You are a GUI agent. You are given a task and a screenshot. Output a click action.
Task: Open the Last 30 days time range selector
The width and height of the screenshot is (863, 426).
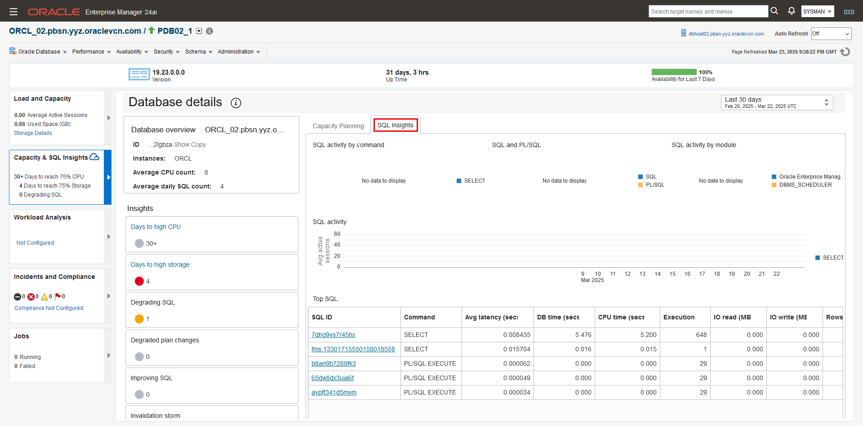776,102
